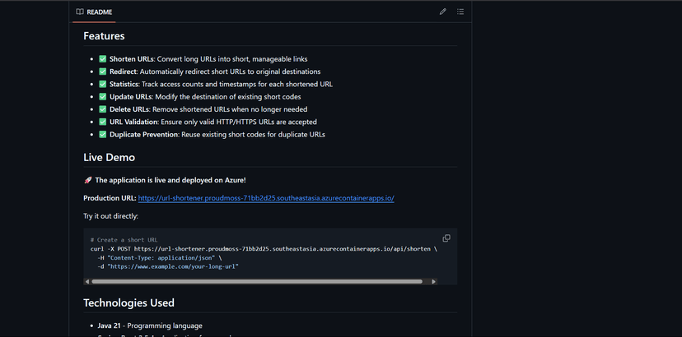The width and height of the screenshot is (682, 337).
Task: Click the pencil edit README icon
Action: click(x=443, y=12)
